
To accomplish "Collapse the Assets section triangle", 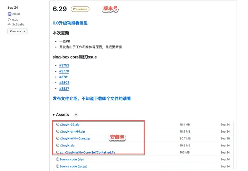I will 53,115.
